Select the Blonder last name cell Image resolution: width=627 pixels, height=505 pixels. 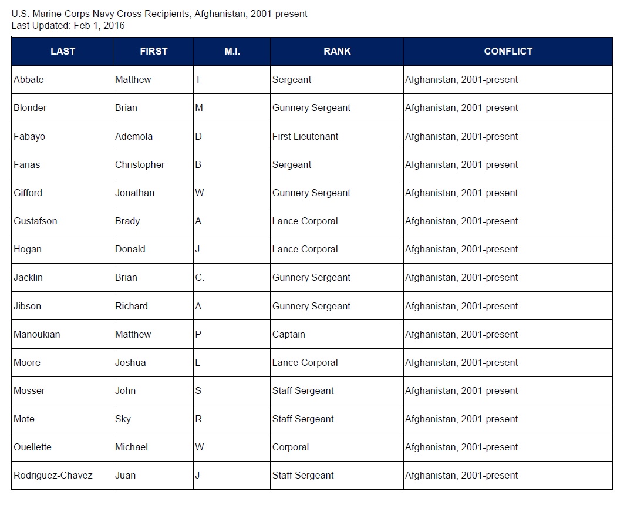click(x=30, y=107)
